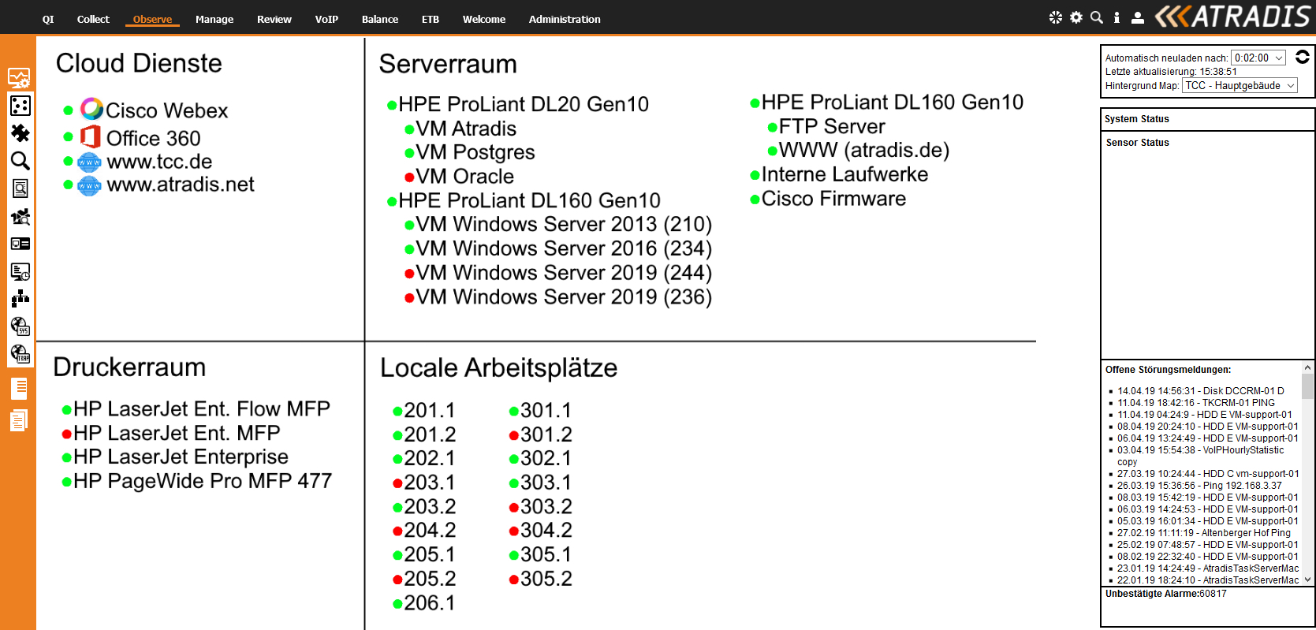Screen dimensions: 1316x630
Task: Open the Hintergrund Map dropdown
Action: point(1240,85)
